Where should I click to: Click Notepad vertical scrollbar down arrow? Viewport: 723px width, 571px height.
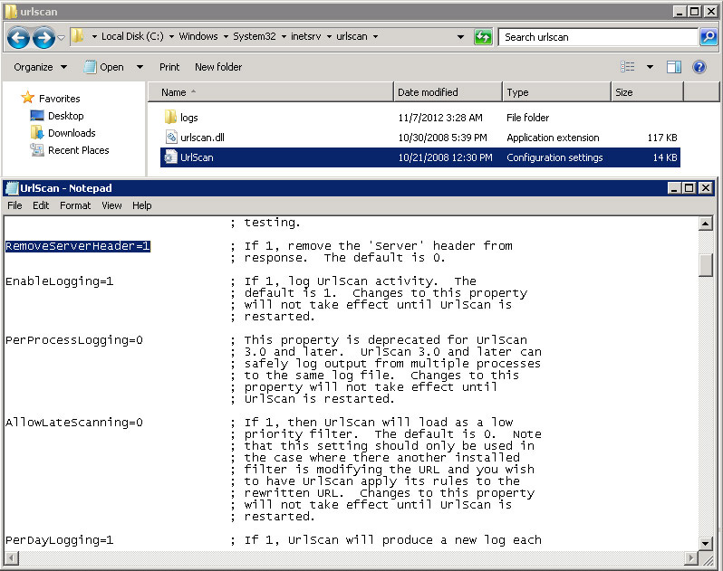[706, 543]
